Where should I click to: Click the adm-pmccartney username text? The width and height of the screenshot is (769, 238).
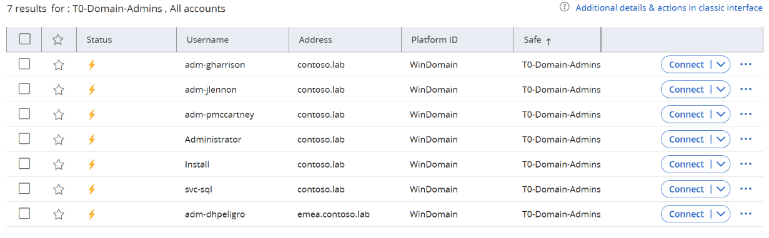click(219, 115)
